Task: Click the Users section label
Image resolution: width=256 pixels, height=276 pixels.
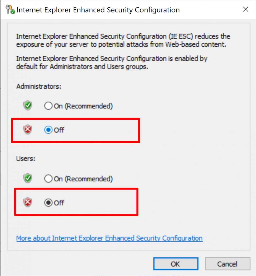Action: pyautogui.click(x=25, y=158)
